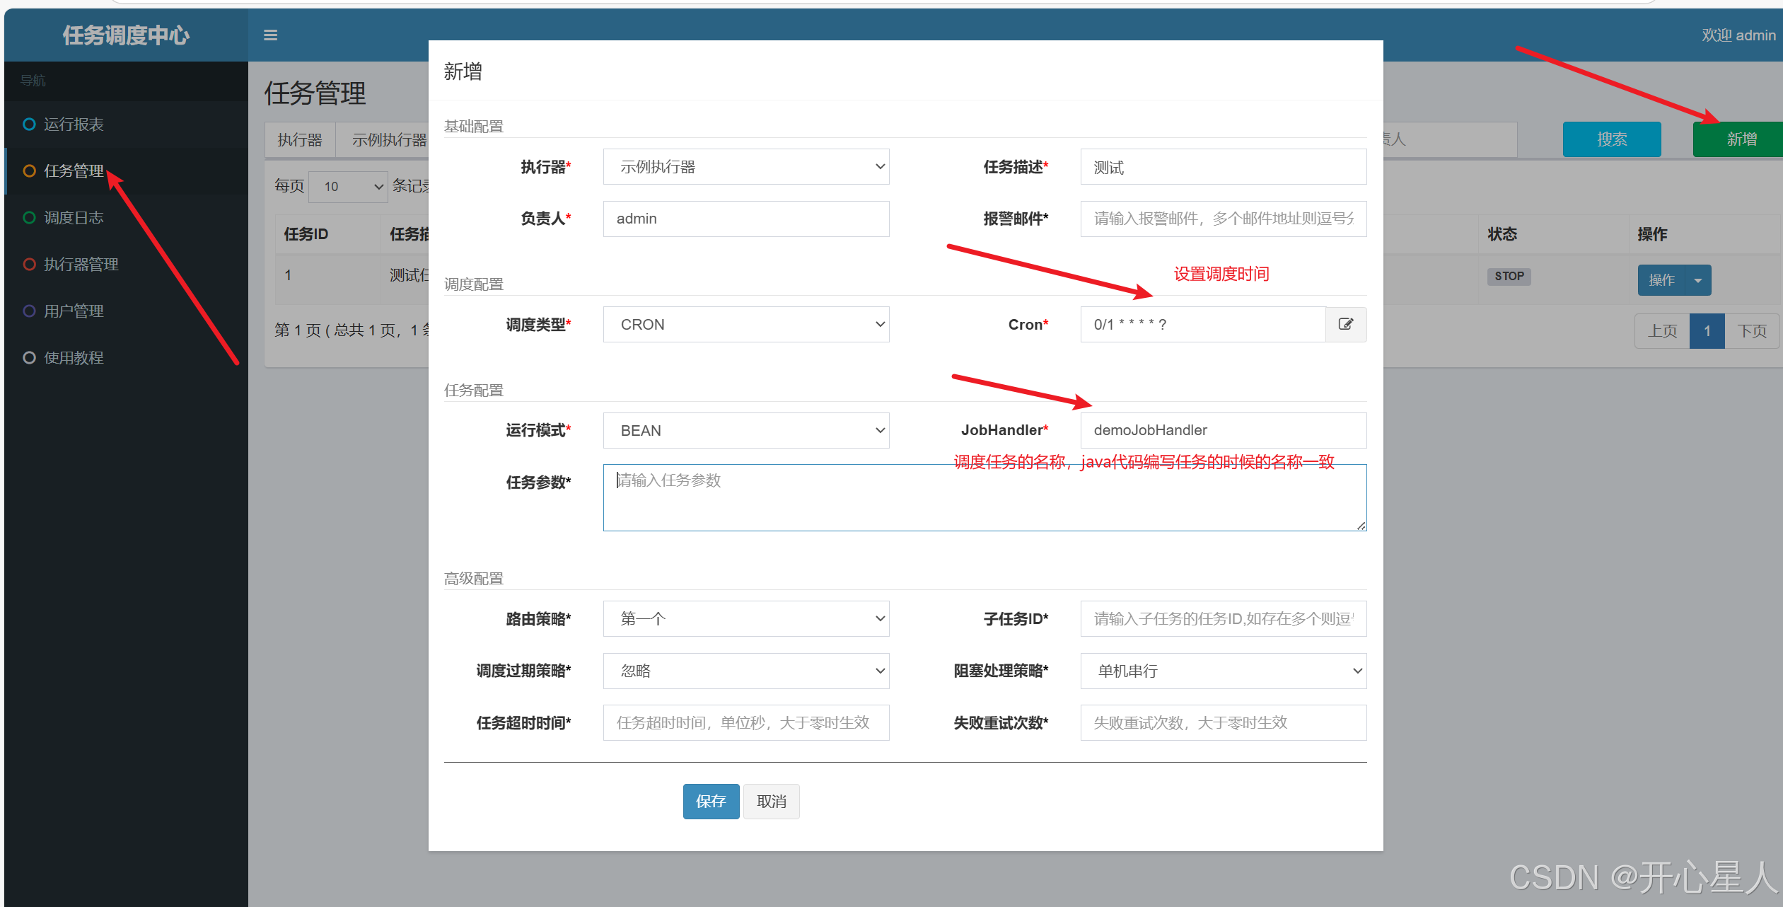Click the 执行器管理 circle icon in sidebar

29,265
